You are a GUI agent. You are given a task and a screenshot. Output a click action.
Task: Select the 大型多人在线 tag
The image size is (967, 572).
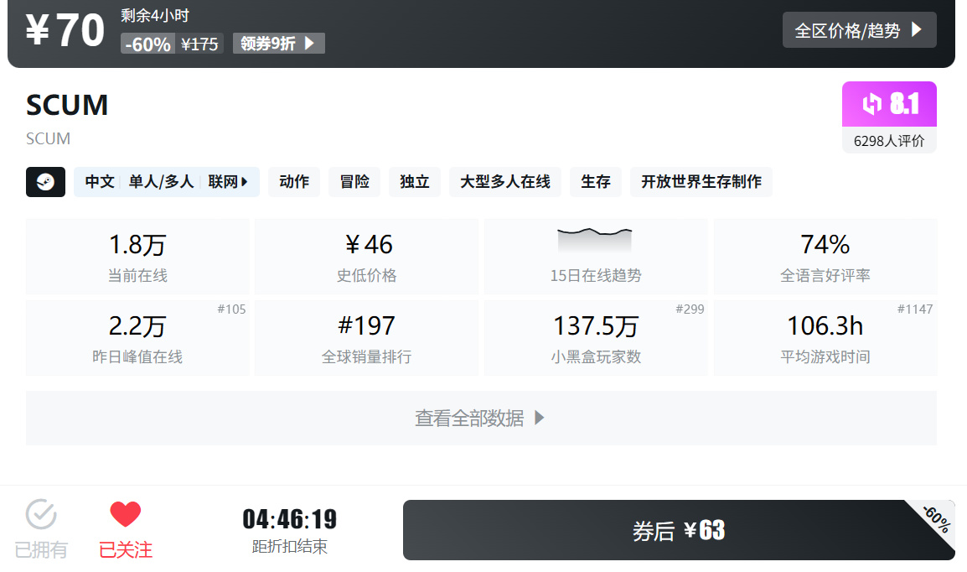tap(505, 182)
